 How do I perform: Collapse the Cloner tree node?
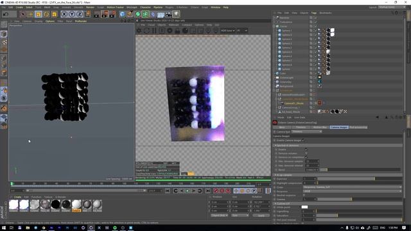click(274, 26)
